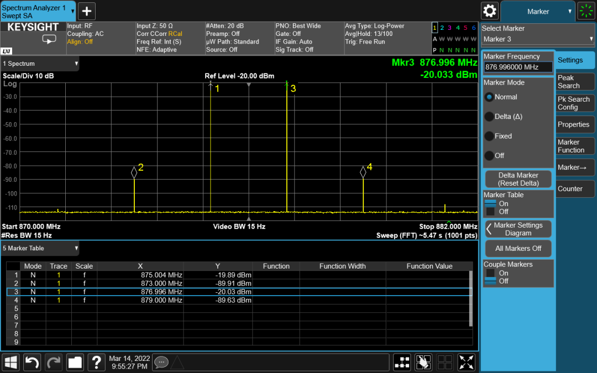Select trace 4 indicator in trace panel
The height and width of the screenshot is (373, 597).
coord(458,28)
